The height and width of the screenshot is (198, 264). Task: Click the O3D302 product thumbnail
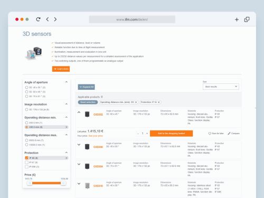[x=87, y=114]
